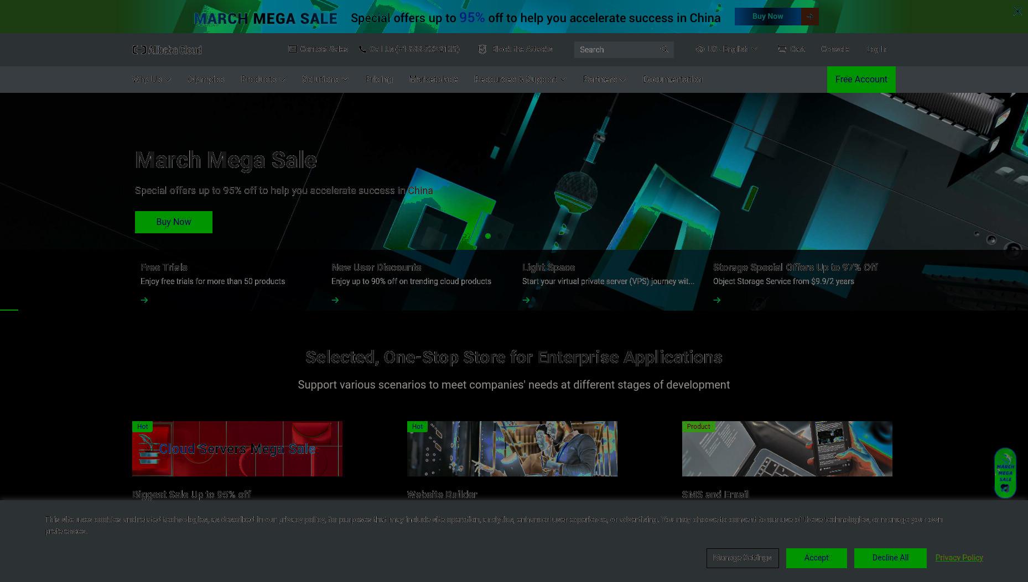The width and height of the screenshot is (1028, 582).
Task: Click the Cart text label
Action: tap(798, 49)
